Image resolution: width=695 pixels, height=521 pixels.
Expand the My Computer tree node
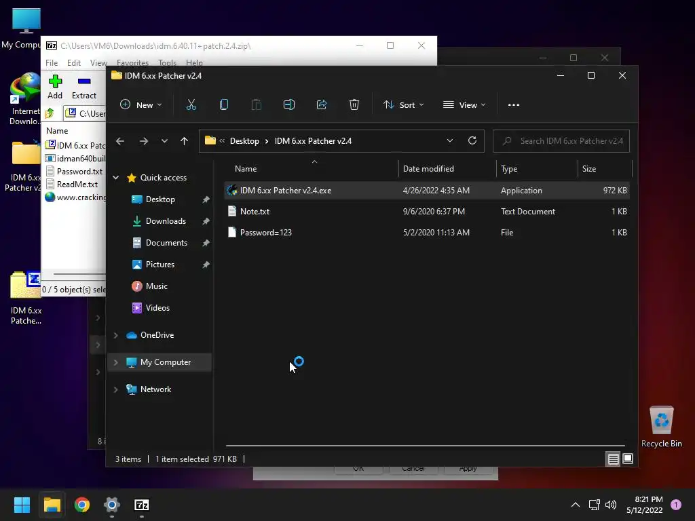[x=115, y=362]
